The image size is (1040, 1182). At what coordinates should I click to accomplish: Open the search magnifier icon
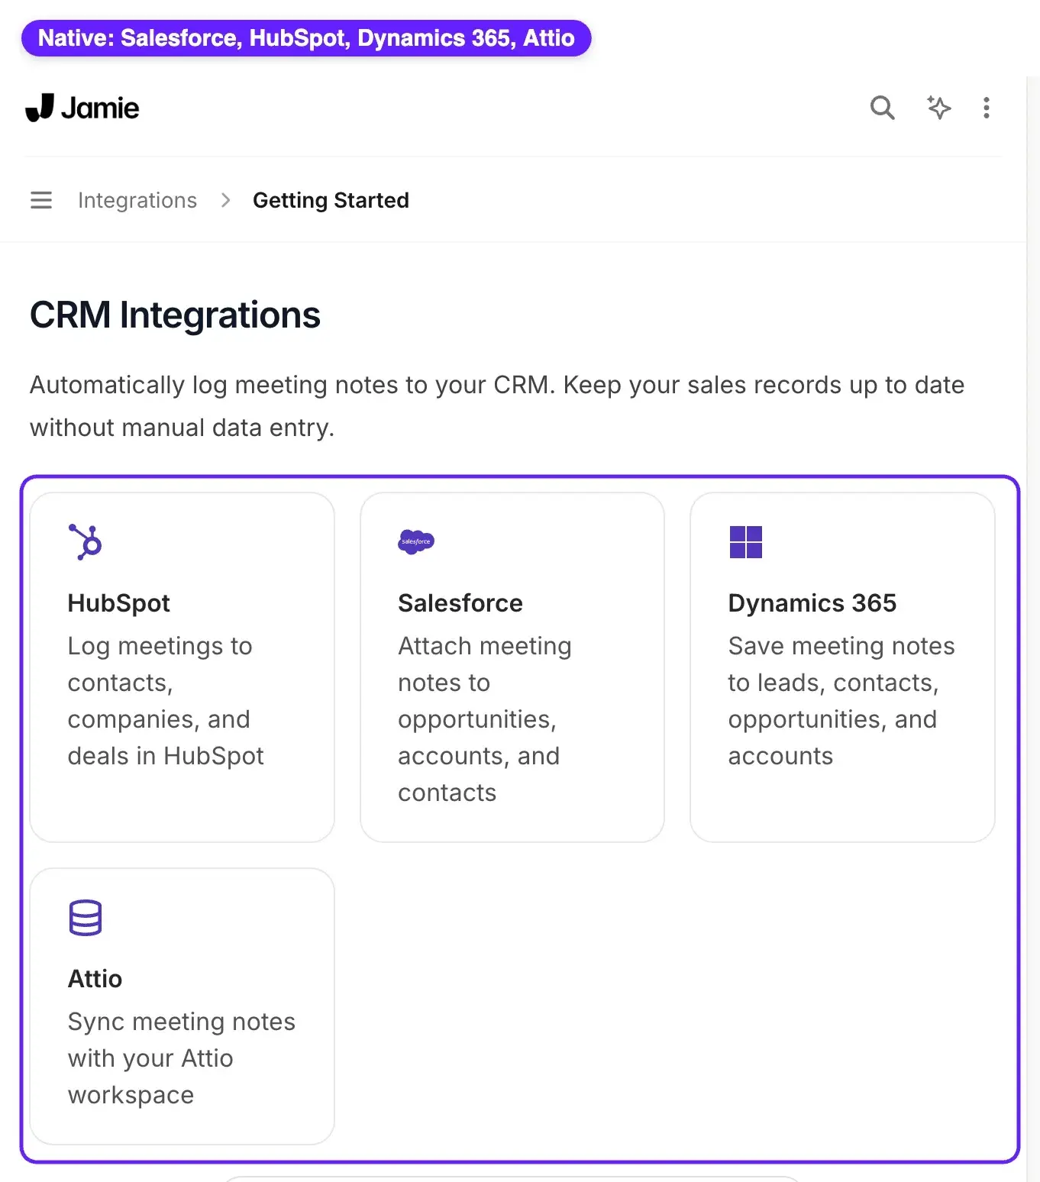pos(882,108)
